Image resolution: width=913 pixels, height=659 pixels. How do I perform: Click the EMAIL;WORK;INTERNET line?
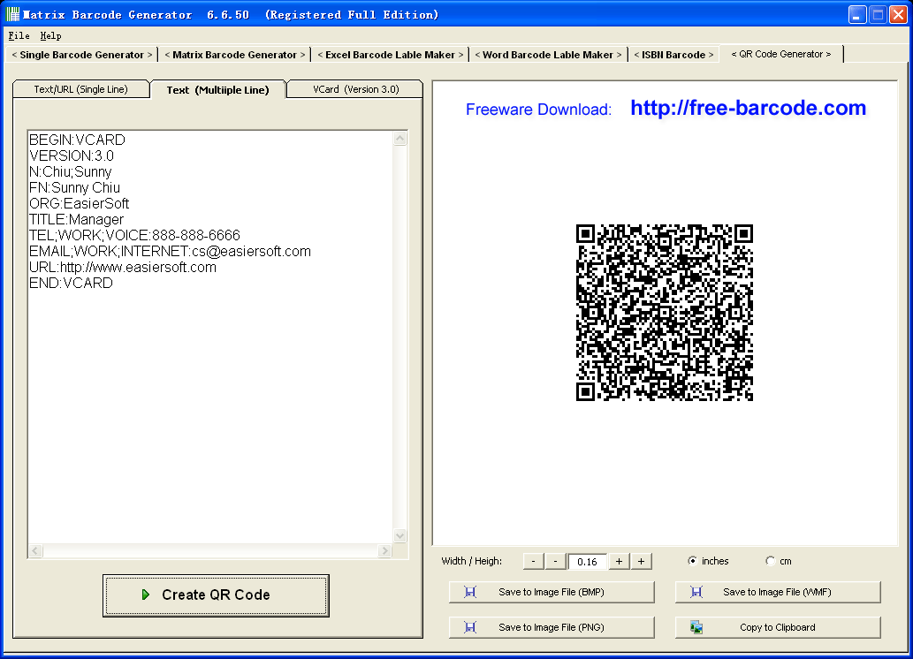[x=170, y=251]
